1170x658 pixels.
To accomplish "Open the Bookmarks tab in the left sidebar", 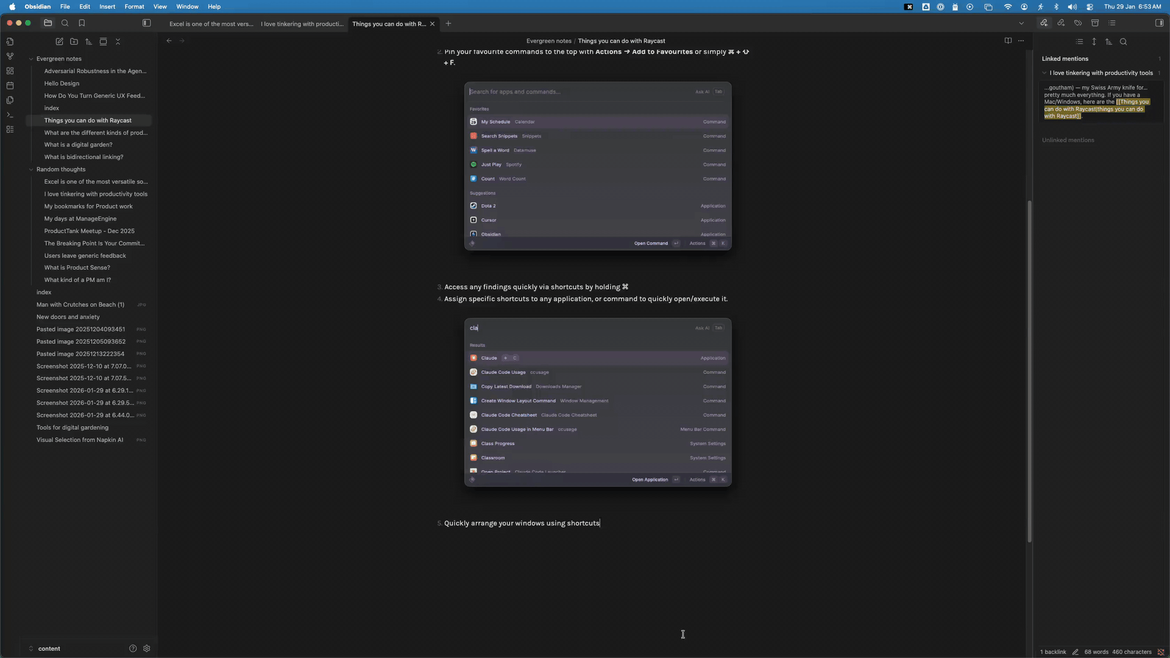I will coord(82,23).
